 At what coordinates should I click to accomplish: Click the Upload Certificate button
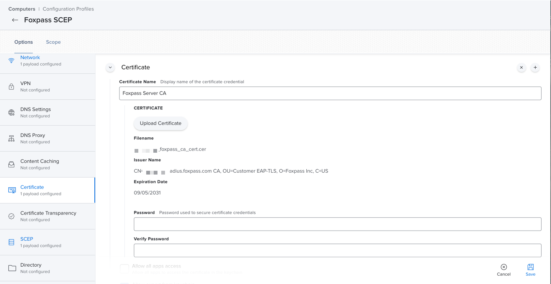pyautogui.click(x=160, y=123)
